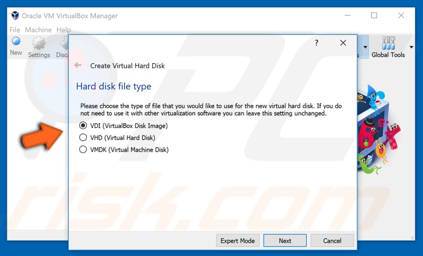Click the 'Create Virtual Hard Disk' title text

[127, 65]
